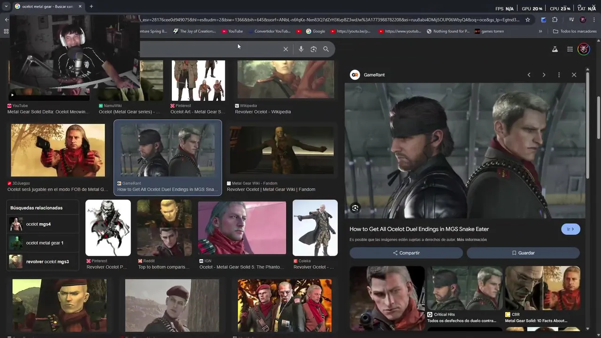This screenshot has width=601, height=338.
Task: Open Search Labs flask icon
Action: 555,49
